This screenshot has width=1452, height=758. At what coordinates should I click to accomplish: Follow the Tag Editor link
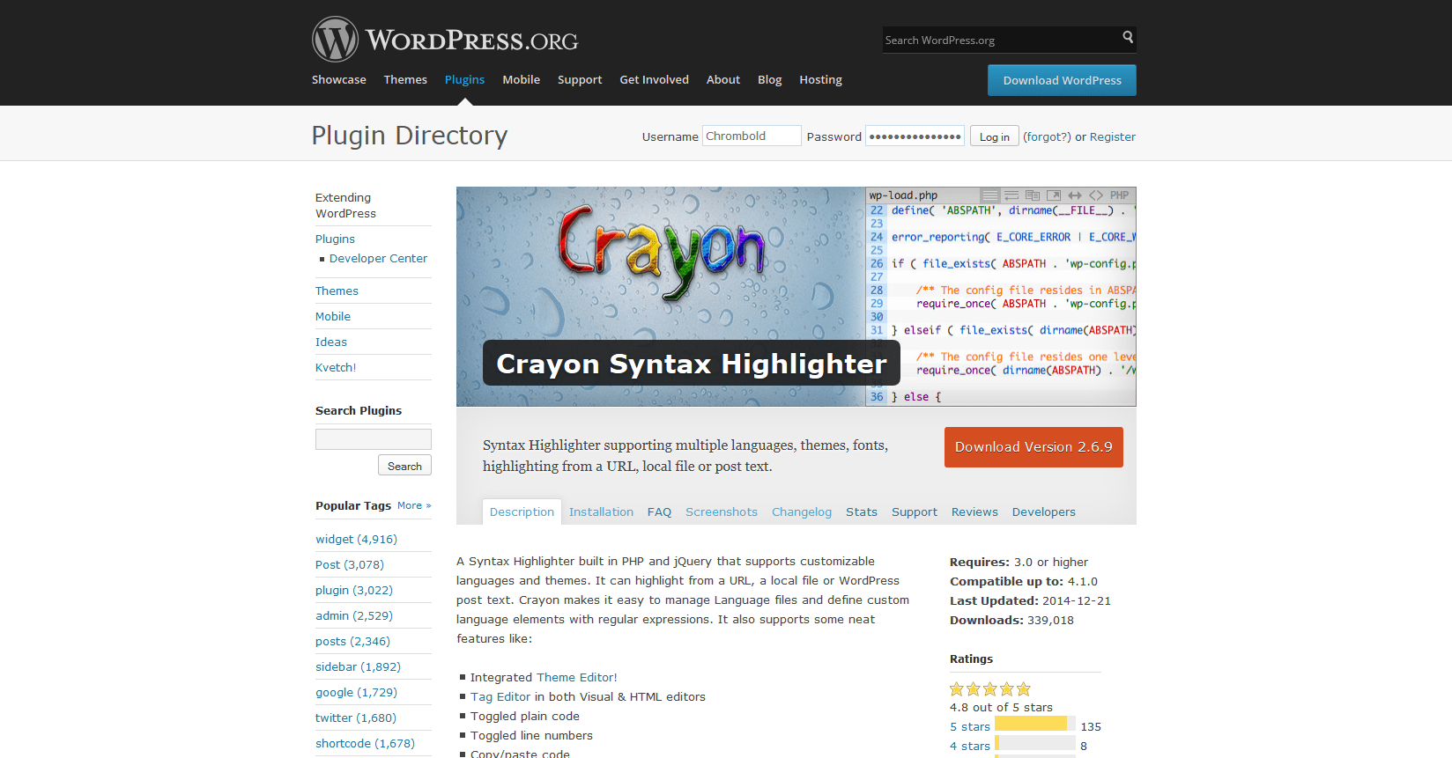[x=500, y=697]
